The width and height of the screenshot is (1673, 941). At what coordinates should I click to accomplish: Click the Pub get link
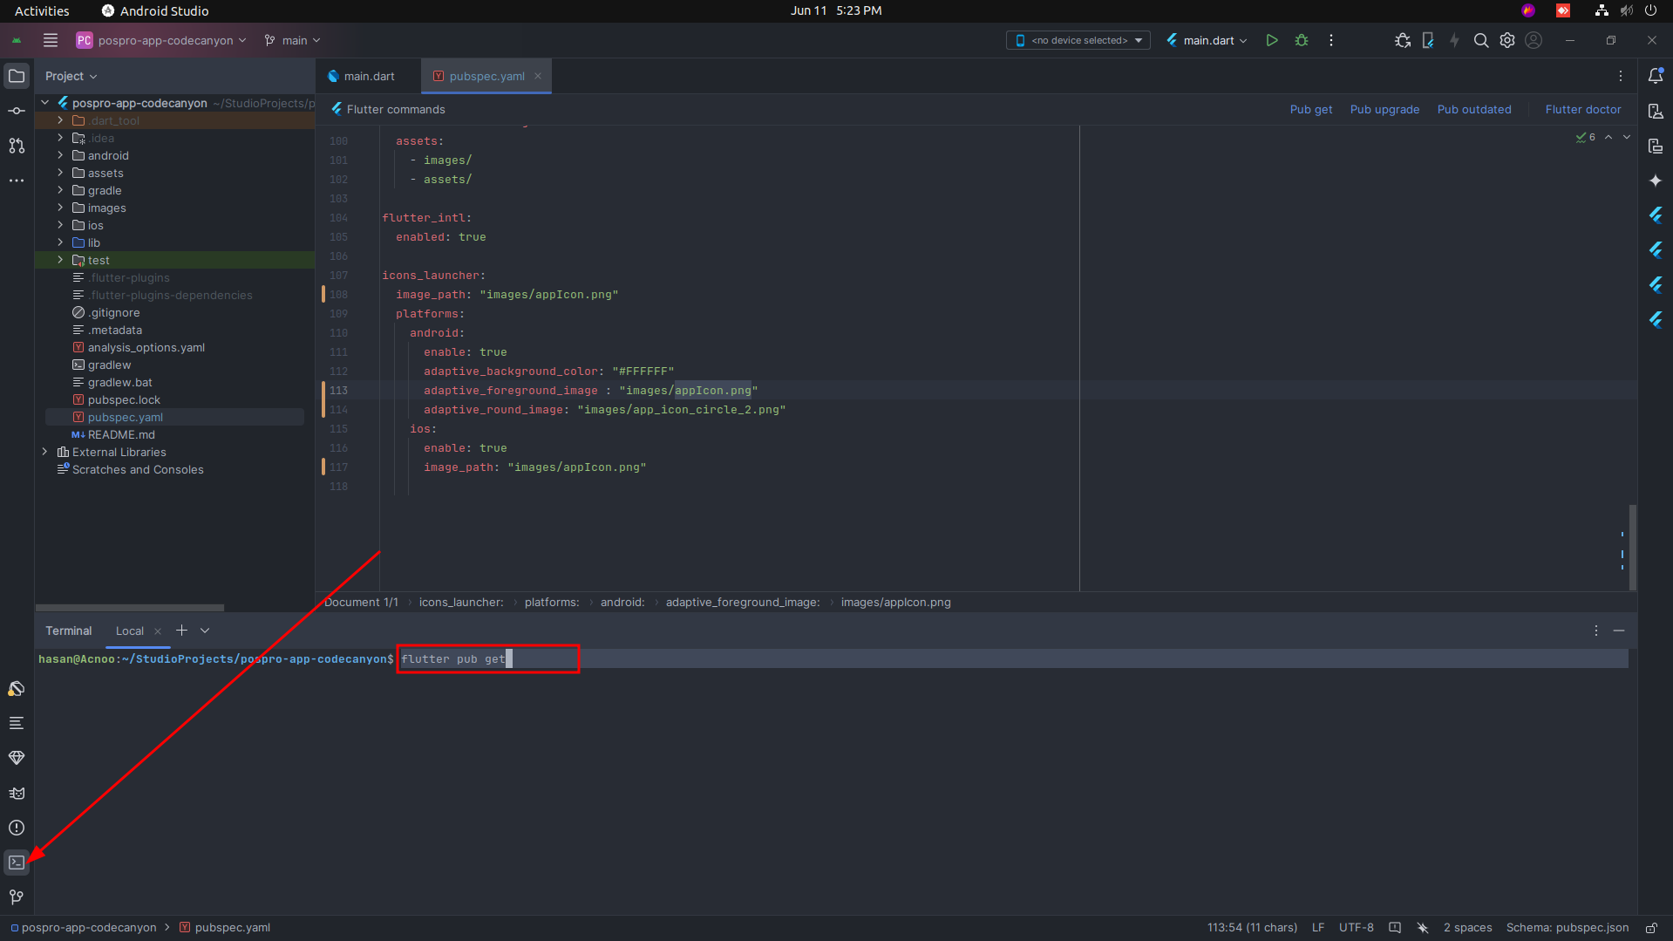point(1310,109)
